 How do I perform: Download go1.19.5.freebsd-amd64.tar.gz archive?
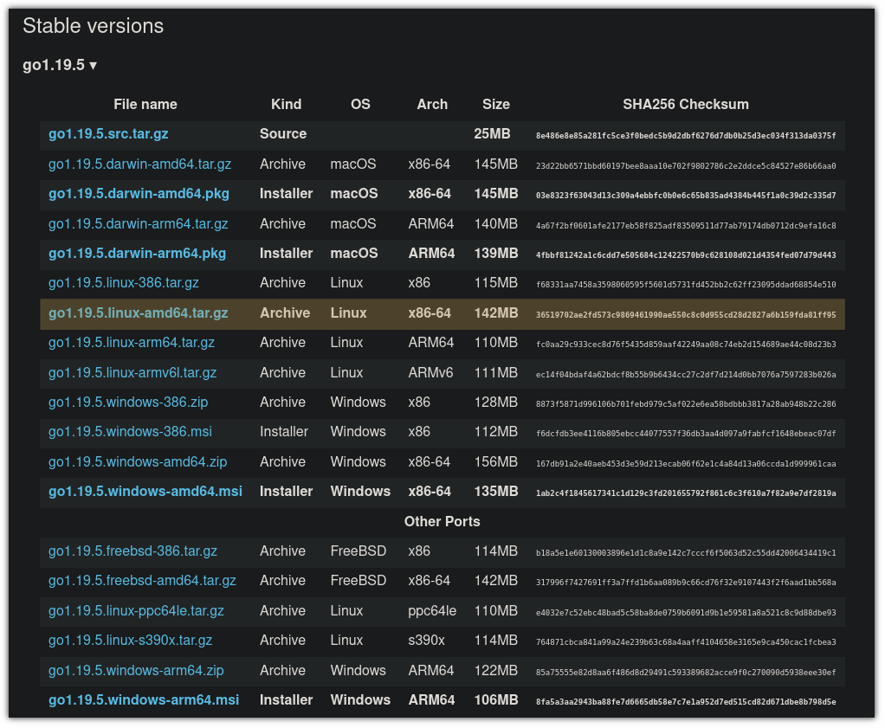(x=142, y=581)
